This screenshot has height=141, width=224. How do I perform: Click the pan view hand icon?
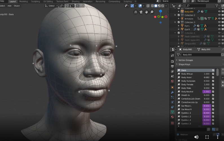(x=146, y=12)
